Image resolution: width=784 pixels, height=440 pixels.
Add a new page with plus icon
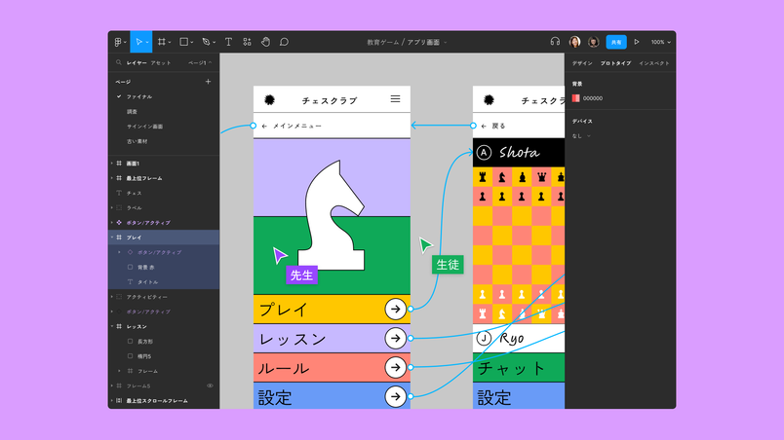coord(208,82)
